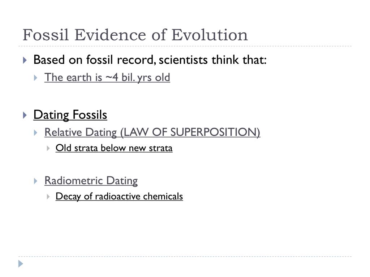The width and height of the screenshot is (370, 277).
Task: Click bullet arrow beside 'The earth is ~4 bil. yrs old'
Action: tap(36, 78)
